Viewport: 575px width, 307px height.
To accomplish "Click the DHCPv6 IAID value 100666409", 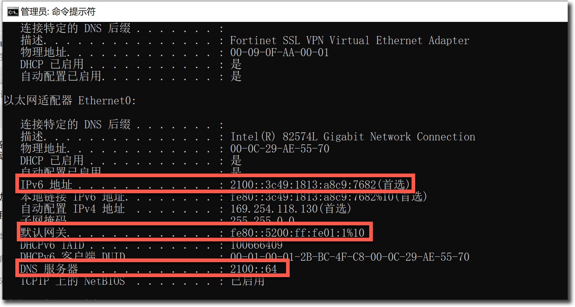I will [x=256, y=245].
